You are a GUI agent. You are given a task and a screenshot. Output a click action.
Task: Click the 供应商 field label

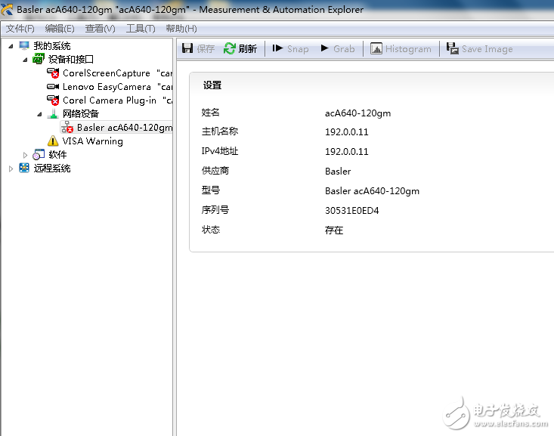215,171
